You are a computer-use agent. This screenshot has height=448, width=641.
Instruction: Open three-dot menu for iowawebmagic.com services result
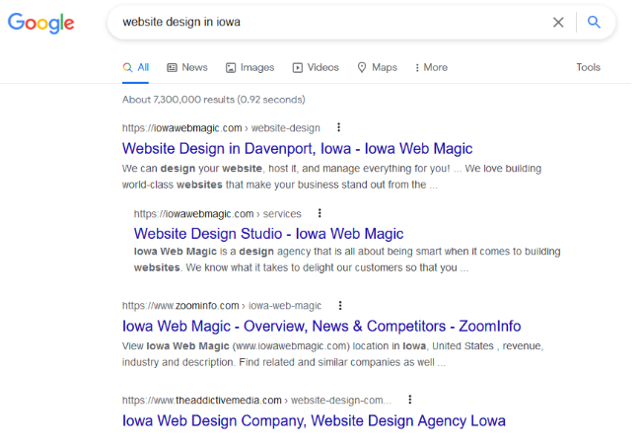[320, 213]
